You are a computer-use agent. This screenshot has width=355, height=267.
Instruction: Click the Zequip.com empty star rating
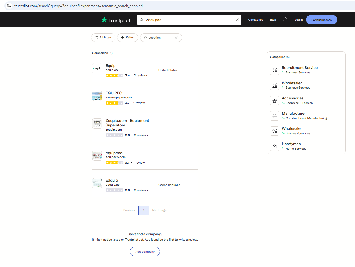pos(114,135)
